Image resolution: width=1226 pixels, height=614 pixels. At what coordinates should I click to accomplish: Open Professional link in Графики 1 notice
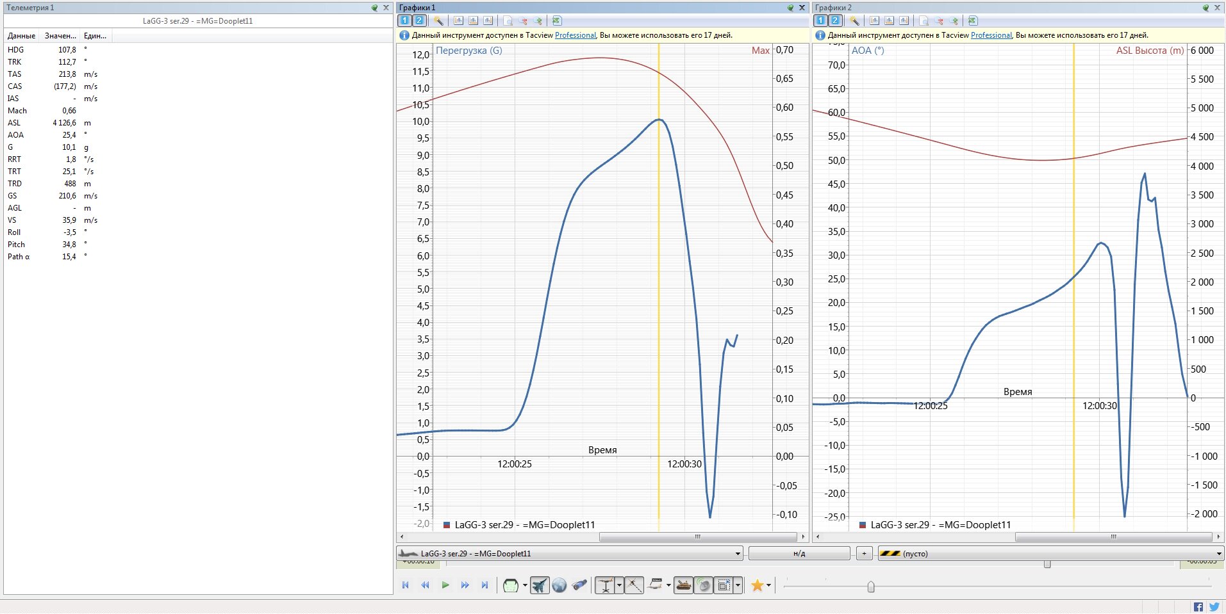pyautogui.click(x=575, y=35)
